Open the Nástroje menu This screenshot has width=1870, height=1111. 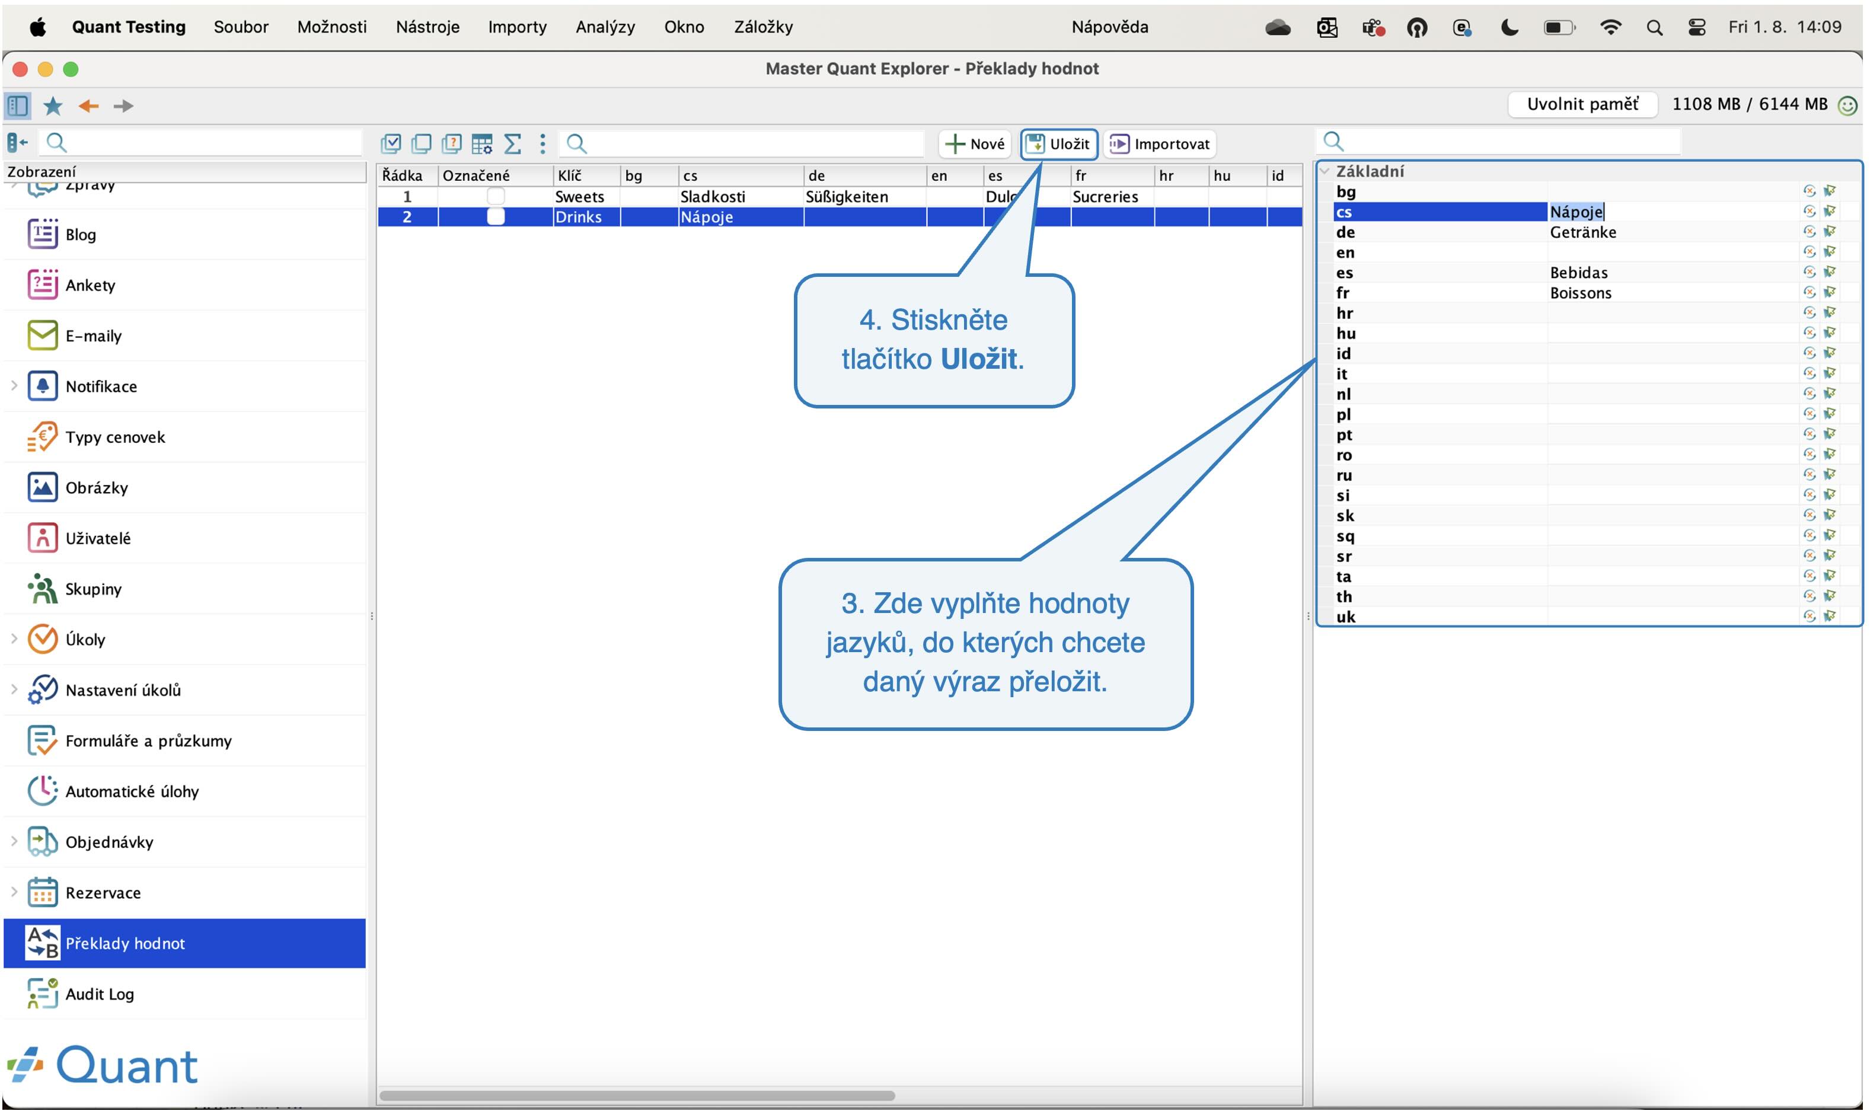click(x=427, y=27)
